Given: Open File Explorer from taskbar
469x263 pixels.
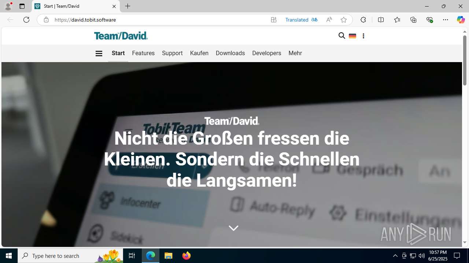Looking at the screenshot, I should coord(169,256).
